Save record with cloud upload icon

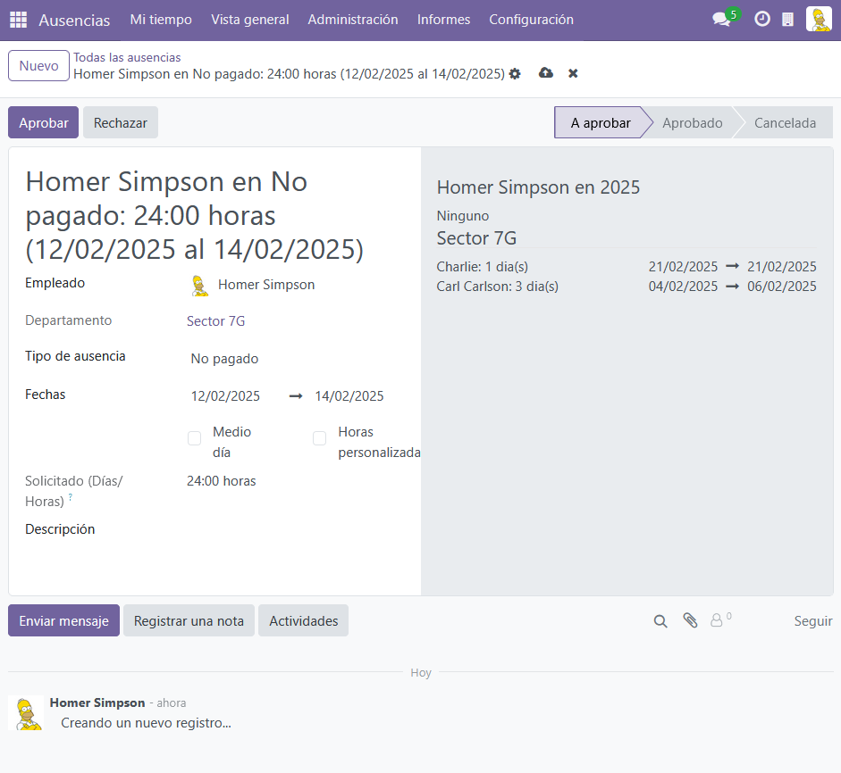point(546,73)
